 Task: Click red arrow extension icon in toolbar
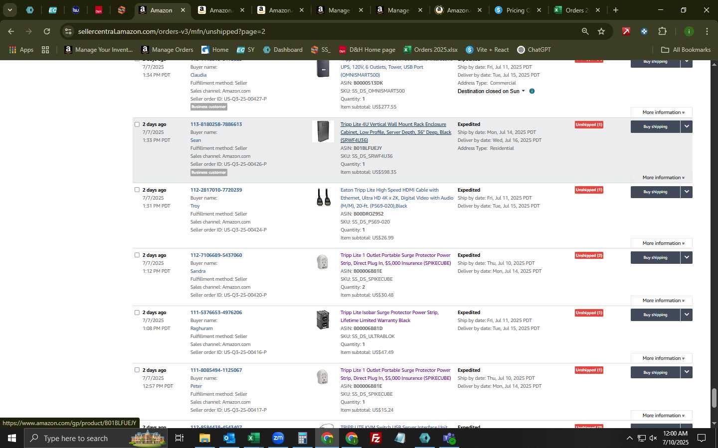coord(626,31)
